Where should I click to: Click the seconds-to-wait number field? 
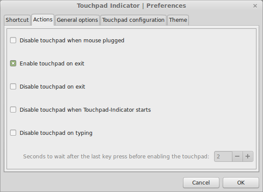click(x=223, y=157)
